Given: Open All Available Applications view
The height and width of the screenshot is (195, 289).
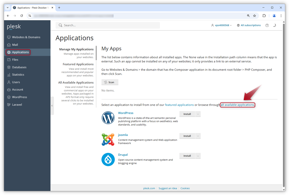Looking at the screenshot, I should pyautogui.click(x=76, y=82).
